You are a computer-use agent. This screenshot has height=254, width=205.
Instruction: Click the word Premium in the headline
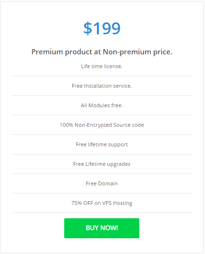point(47,52)
